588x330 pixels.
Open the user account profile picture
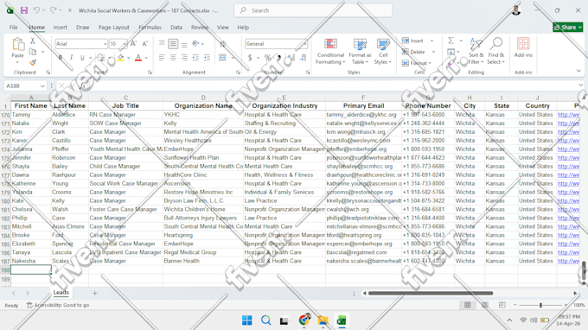click(x=516, y=10)
